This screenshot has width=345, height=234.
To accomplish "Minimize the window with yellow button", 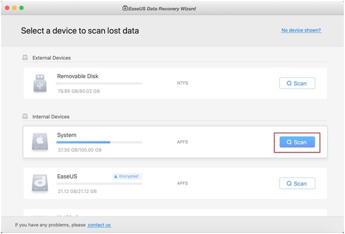I will point(14,8).
